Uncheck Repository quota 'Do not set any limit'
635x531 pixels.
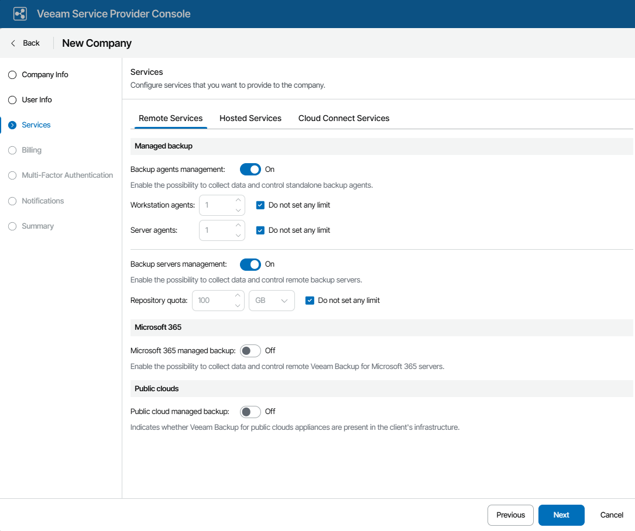[x=310, y=301]
